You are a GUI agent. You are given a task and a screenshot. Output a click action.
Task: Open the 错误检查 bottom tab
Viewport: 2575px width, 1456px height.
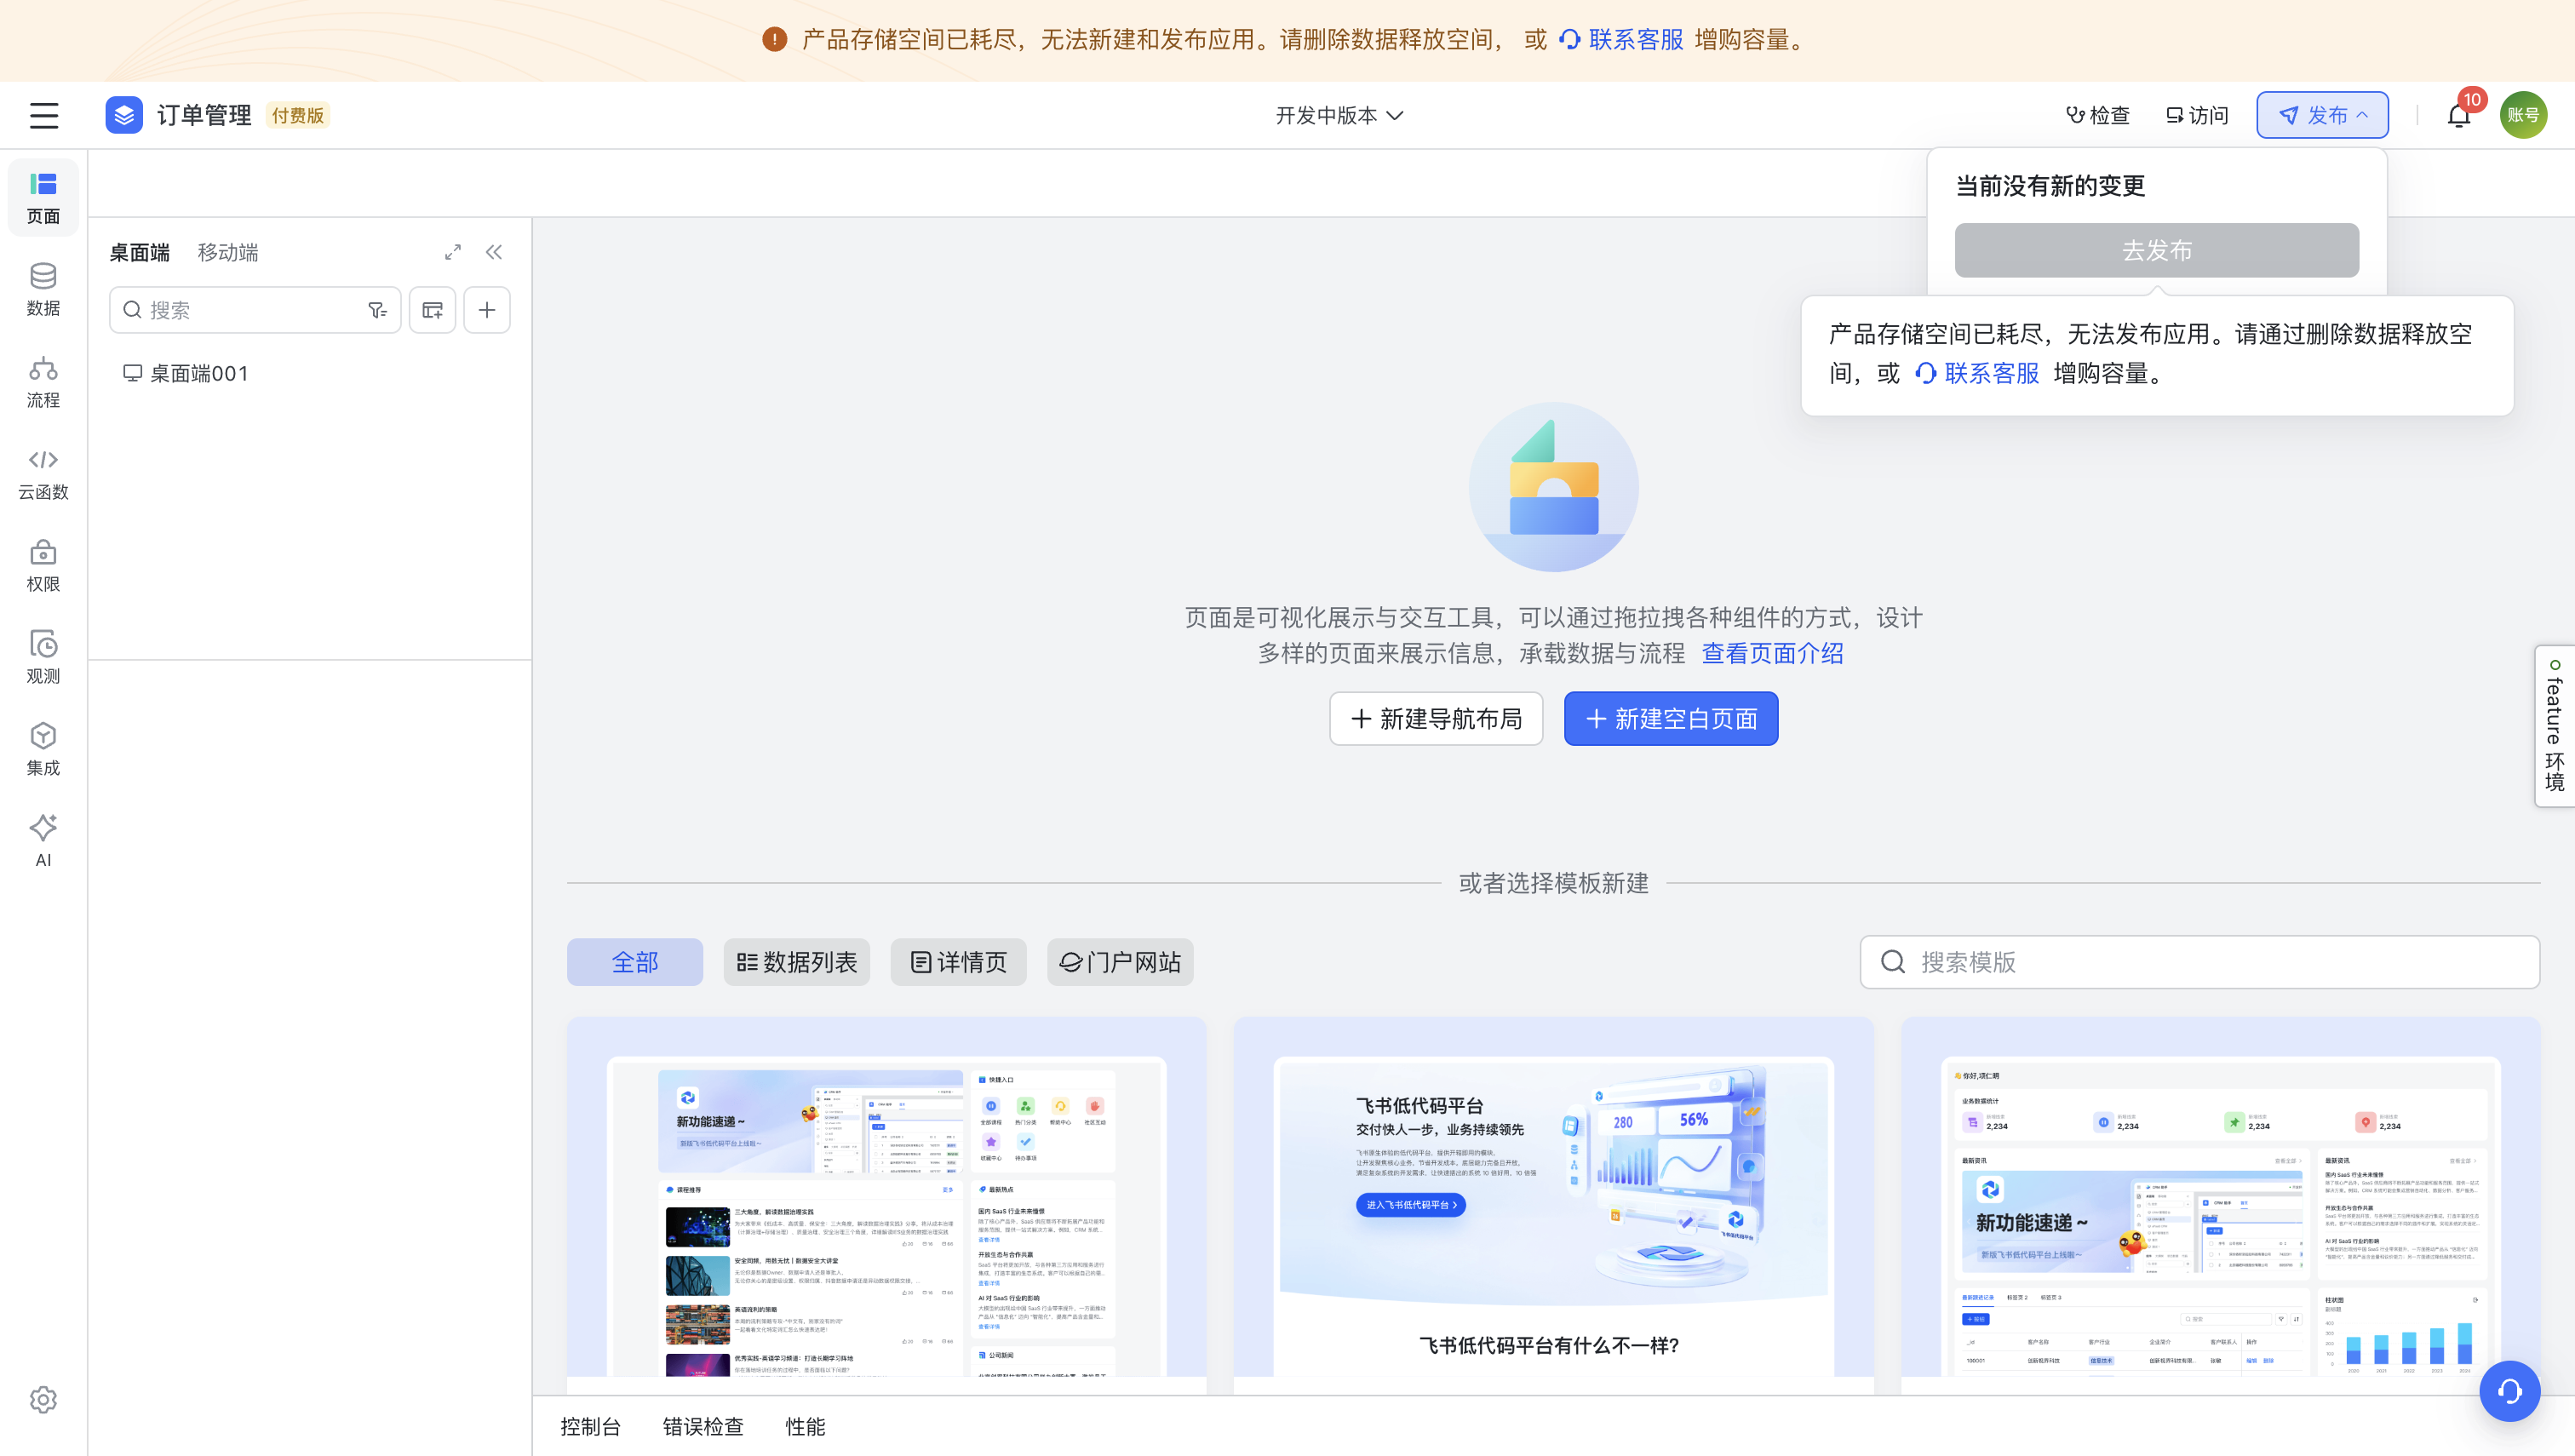(703, 1426)
